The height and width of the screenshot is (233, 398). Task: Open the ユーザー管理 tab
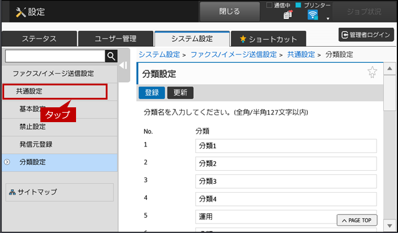click(x=116, y=39)
